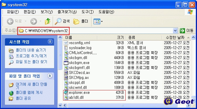Click 폴더 공유 link
The image size is (197, 109).
click(x=23, y=98)
